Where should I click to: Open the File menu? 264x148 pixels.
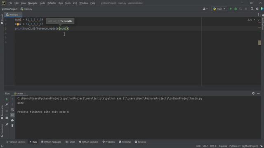pos(10,3)
